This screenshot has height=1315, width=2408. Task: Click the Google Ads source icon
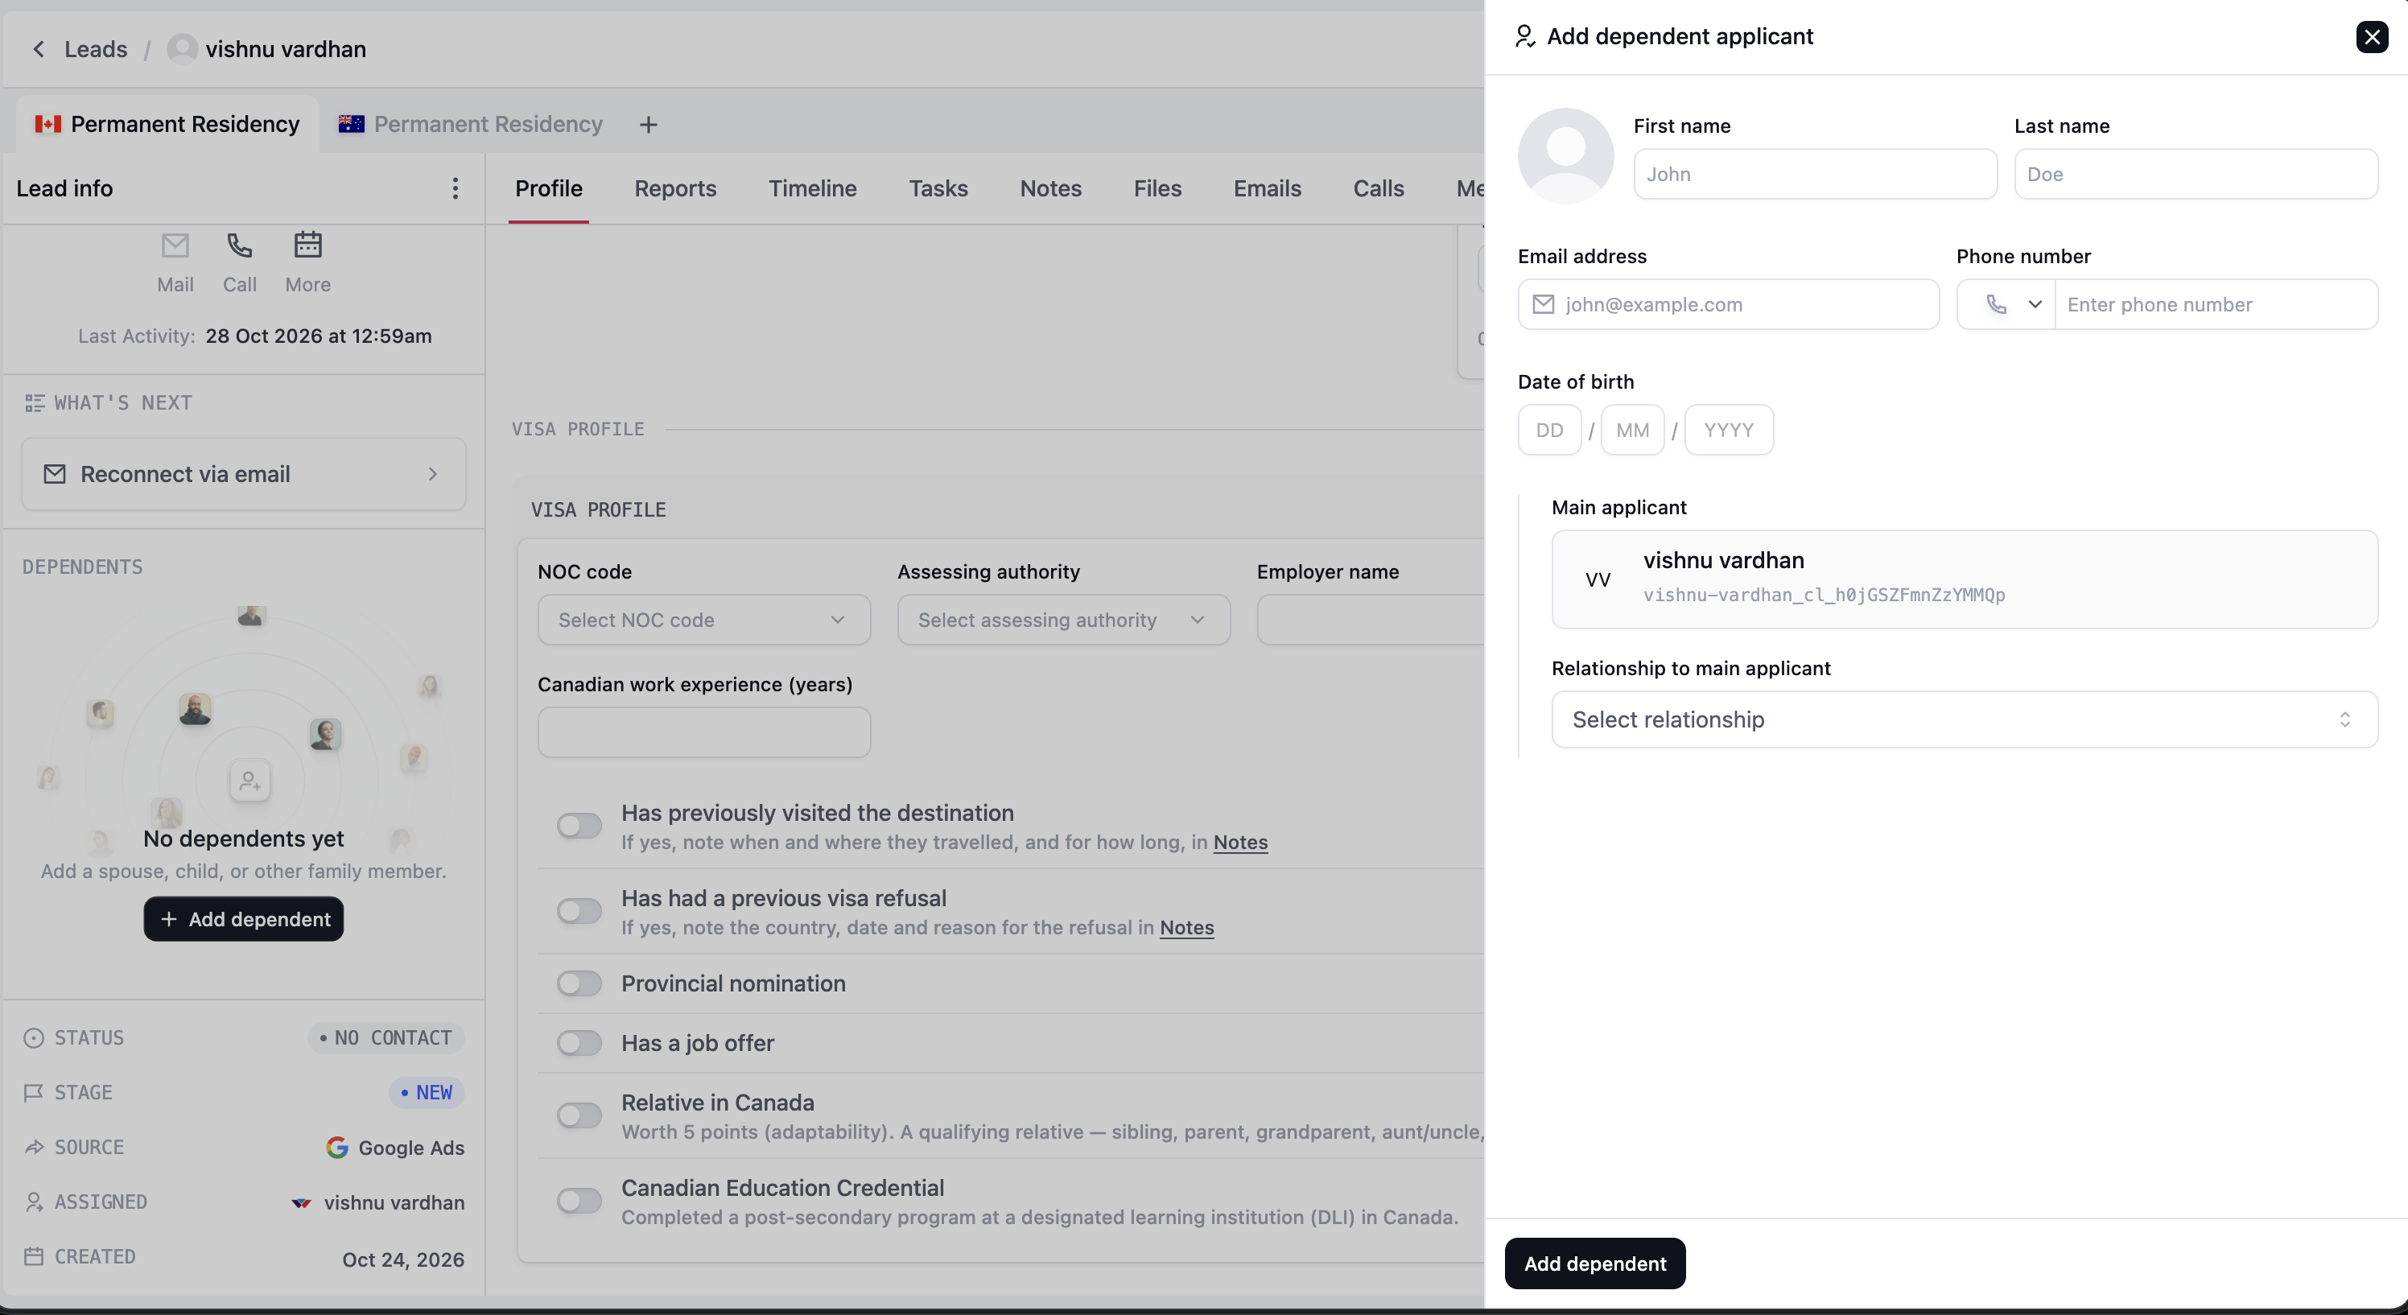click(337, 1147)
